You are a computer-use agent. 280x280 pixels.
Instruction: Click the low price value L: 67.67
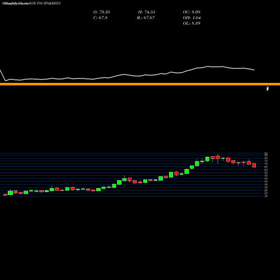(146, 17)
